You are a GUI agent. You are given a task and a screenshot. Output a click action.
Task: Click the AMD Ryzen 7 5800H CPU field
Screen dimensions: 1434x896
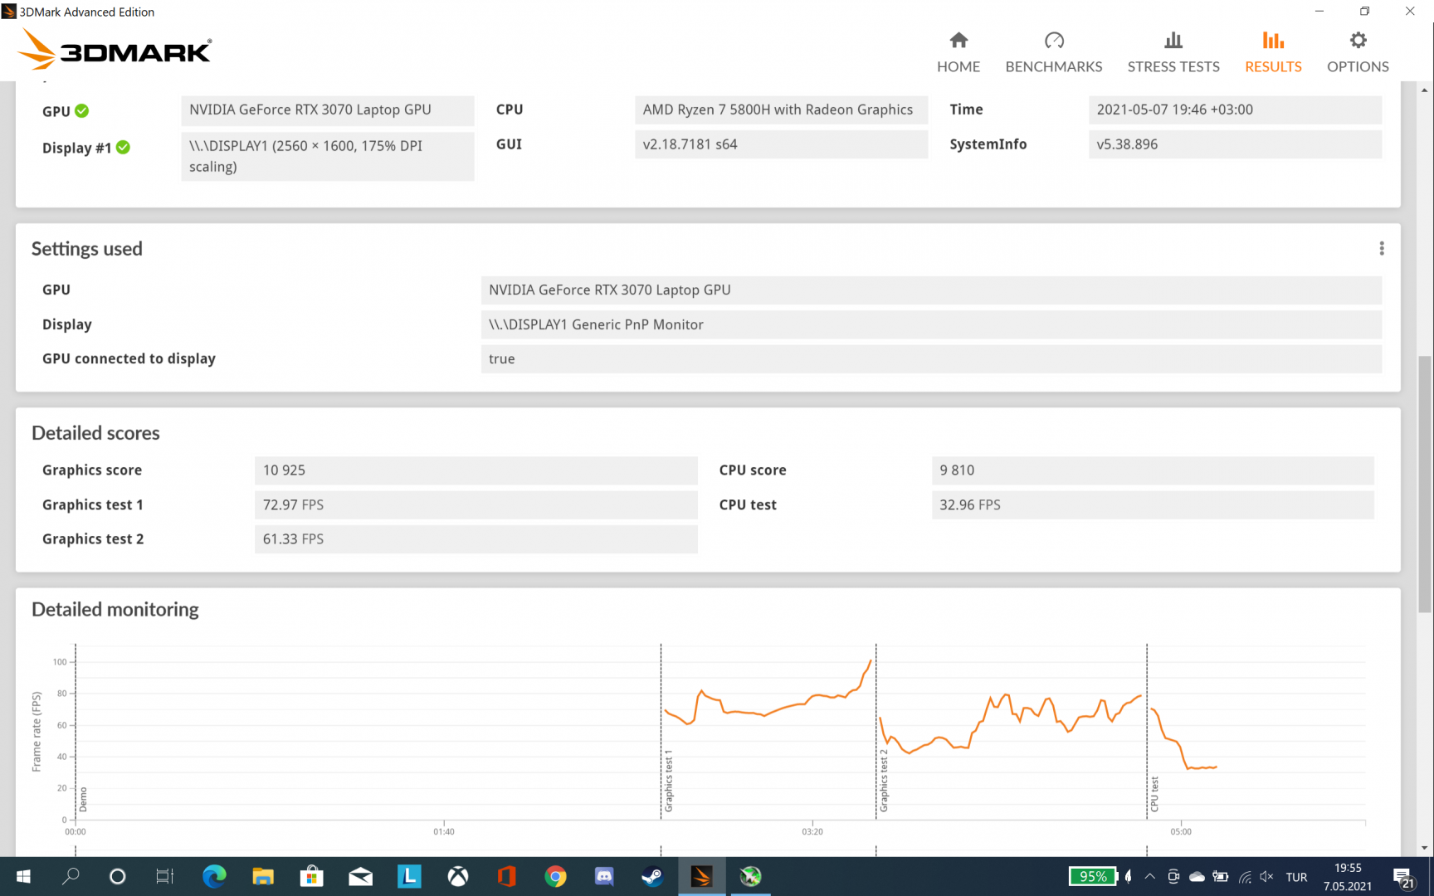pyautogui.click(x=781, y=110)
